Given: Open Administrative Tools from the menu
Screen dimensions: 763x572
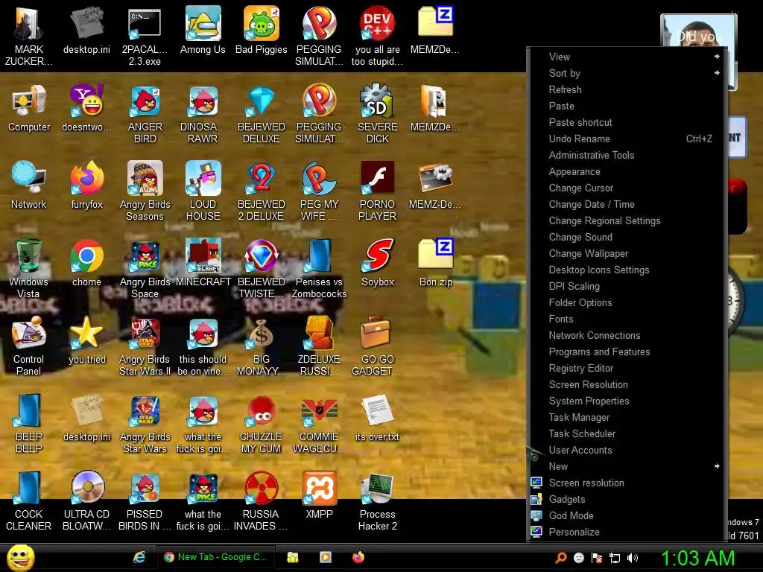Looking at the screenshot, I should coord(627,155).
